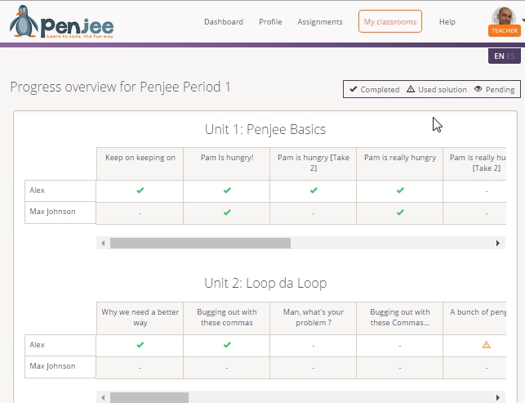Screen dimensions: 525x403
Task: Open the teacher profile avatar
Action: pyautogui.click(x=504, y=16)
